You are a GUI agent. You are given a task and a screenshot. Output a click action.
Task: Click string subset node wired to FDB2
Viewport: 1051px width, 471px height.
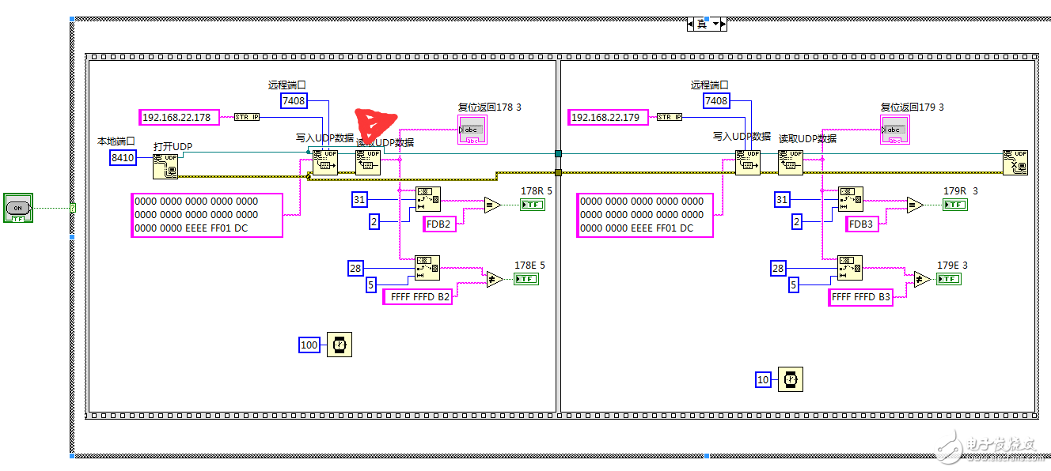tap(428, 200)
